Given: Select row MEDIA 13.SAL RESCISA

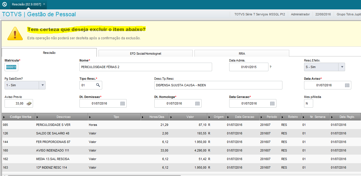Looking at the screenshot, I should coord(181,159).
